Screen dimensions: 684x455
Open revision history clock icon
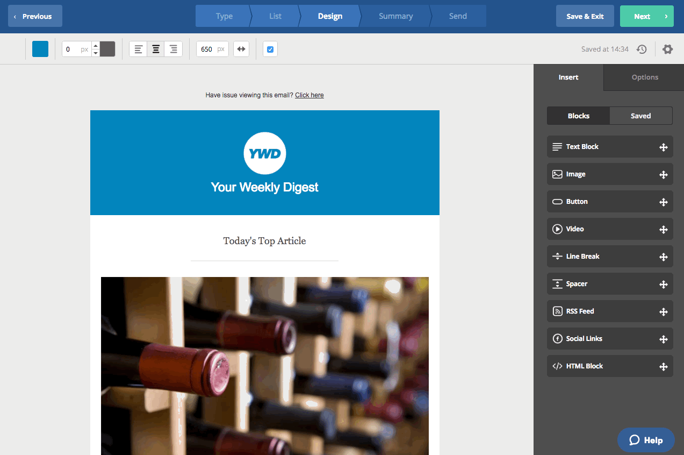[642, 49]
